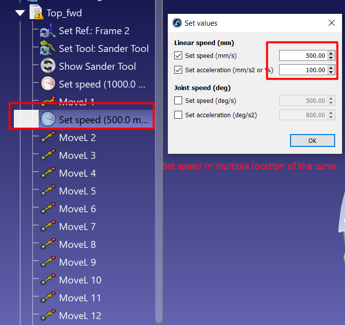Click the MoveL 2 arrow icon
Image resolution: width=345 pixels, height=325 pixels.
48,138
